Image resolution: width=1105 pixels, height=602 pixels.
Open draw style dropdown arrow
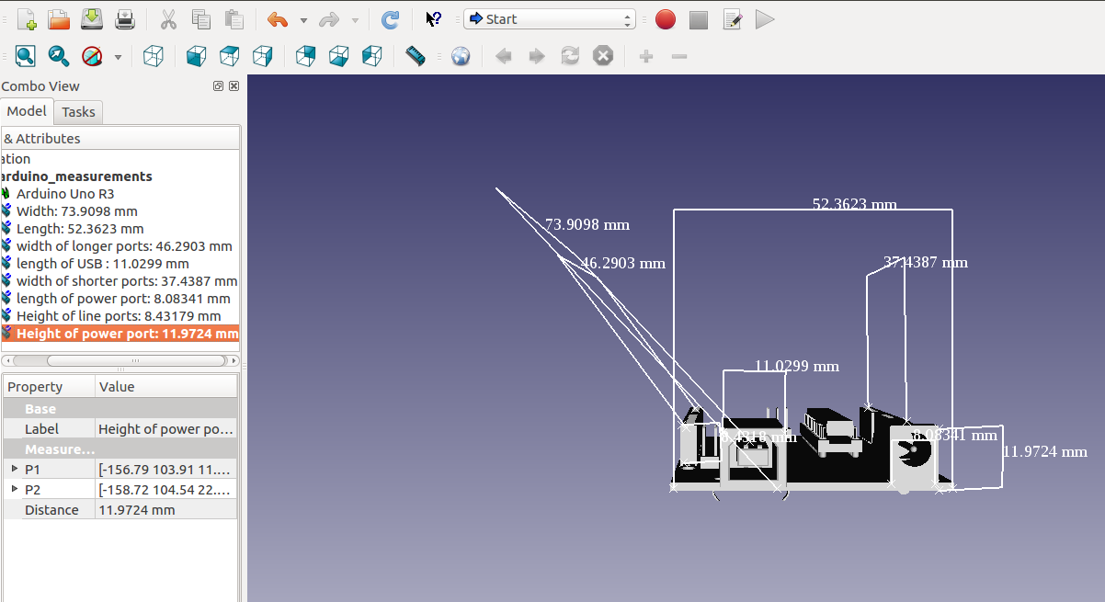coord(118,57)
